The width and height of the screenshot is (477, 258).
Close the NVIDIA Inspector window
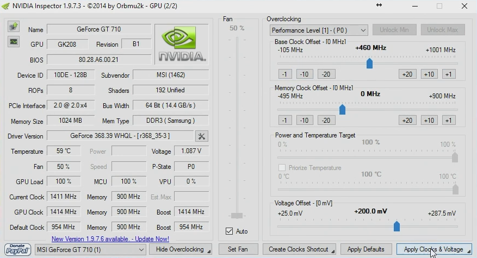(x=464, y=6)
